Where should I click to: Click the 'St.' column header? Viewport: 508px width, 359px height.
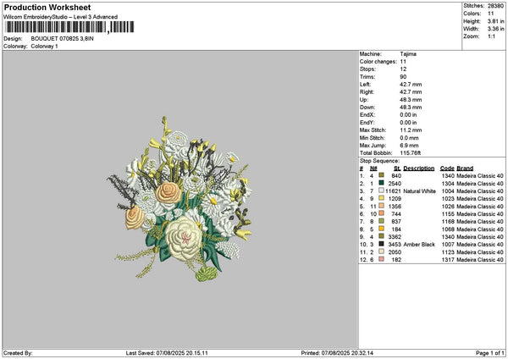397,168
